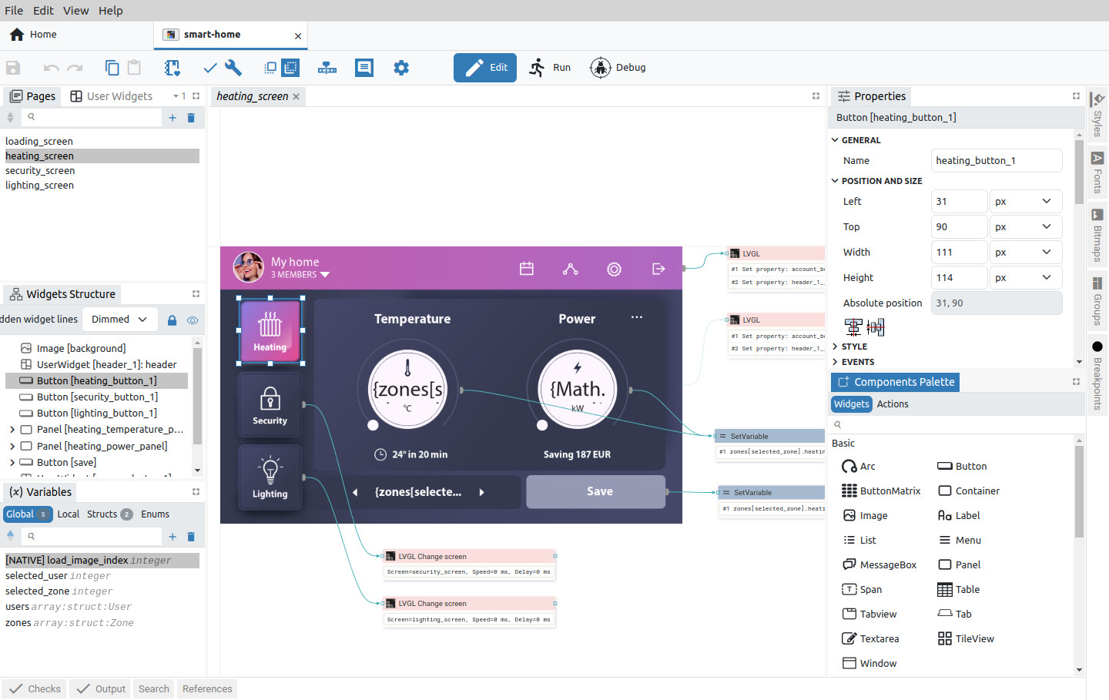The width and height of the screenshot is (1109, 700).
Task: Click the horizontal center alignment icon in Properties
Action: pyautogui.click(x=853, y=327)
